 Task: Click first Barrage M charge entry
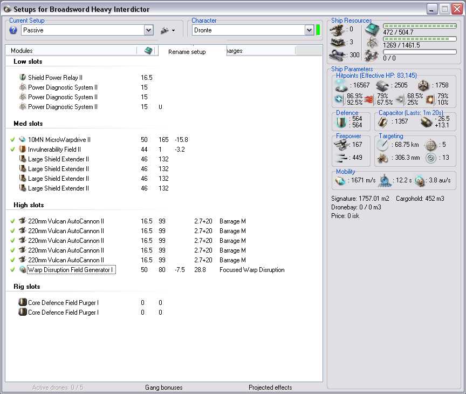[232, 221]
